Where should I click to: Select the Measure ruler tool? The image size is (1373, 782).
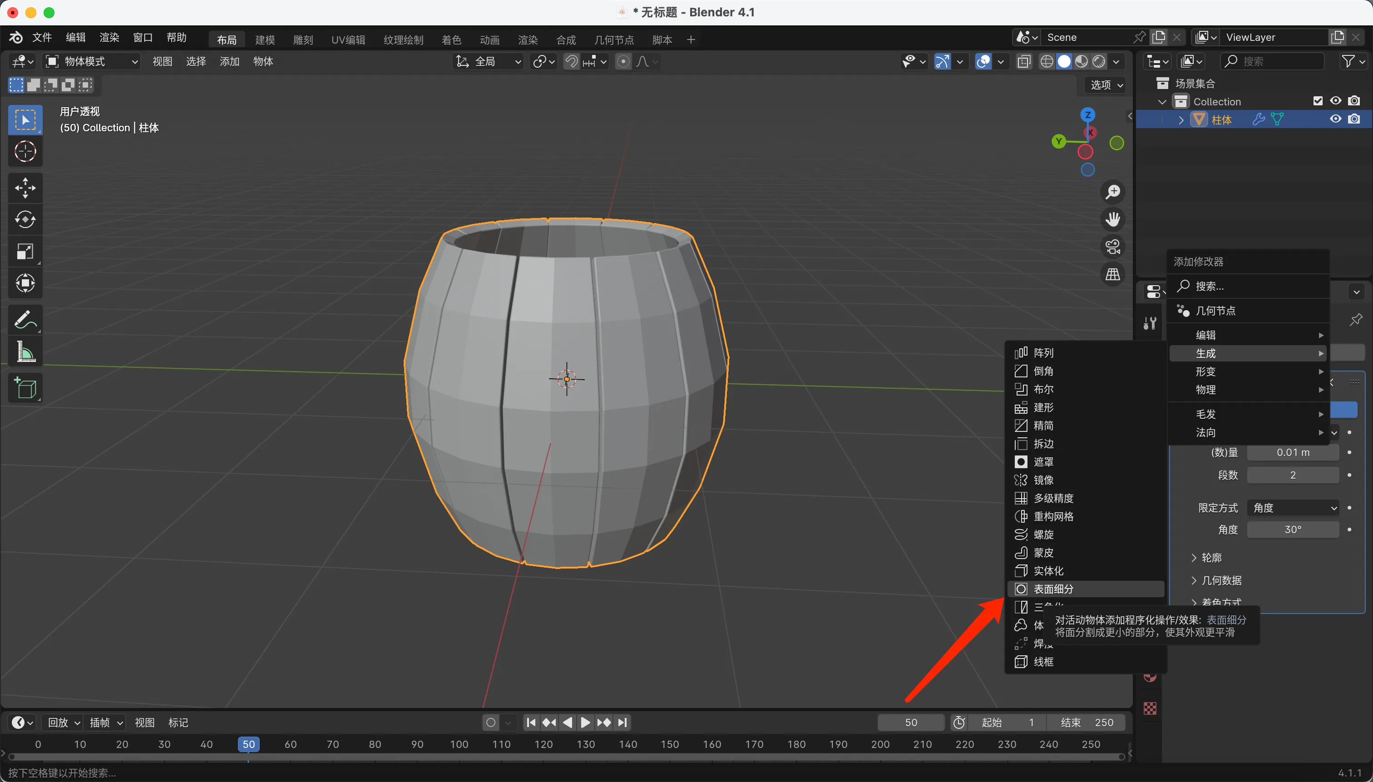(x=25, y=352)
